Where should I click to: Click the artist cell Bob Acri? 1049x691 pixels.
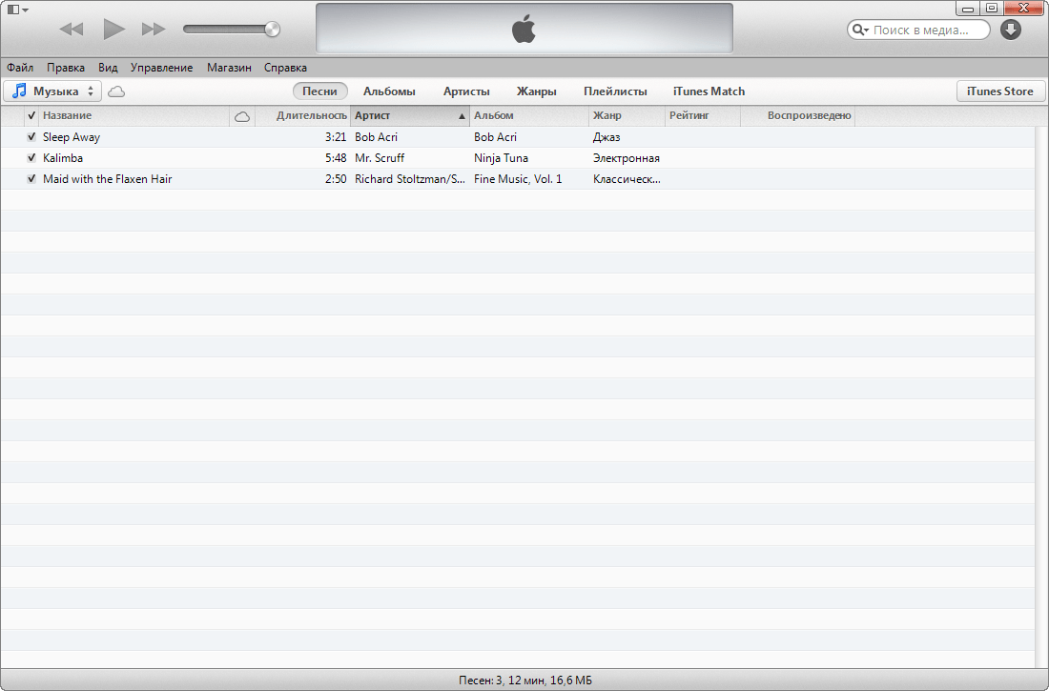click(x=376, y=137)
